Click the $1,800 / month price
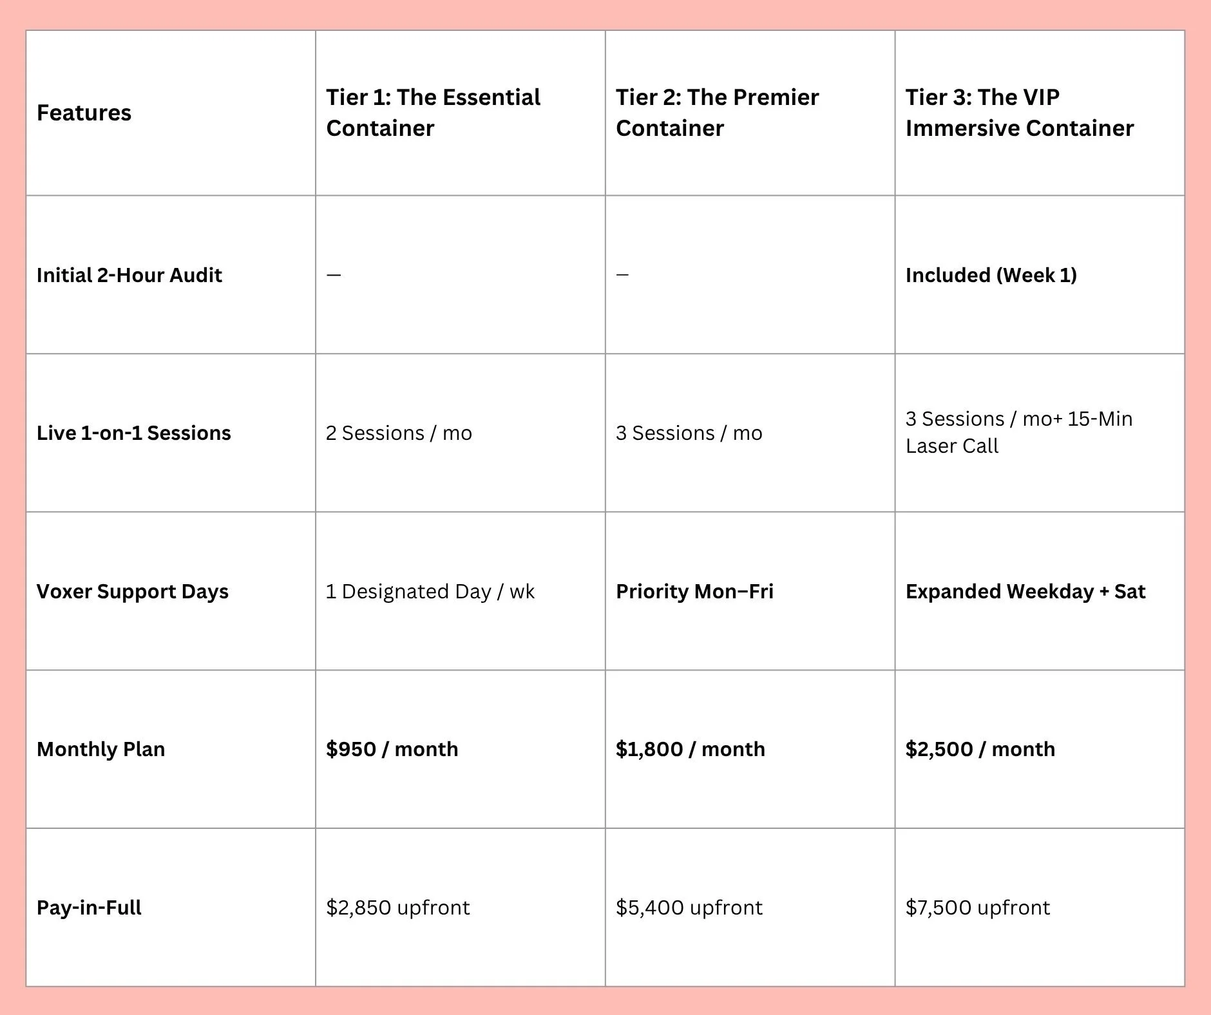Screen dimensions: 1211x1015 pyautogui.click(x=690, y=749)
